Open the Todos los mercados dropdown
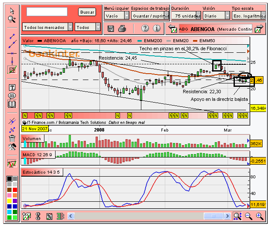Screen dimensions: 269x226 pos(47,27)
